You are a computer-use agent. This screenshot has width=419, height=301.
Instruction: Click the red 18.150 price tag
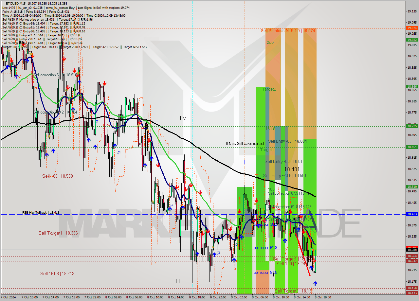coord(412,288)
